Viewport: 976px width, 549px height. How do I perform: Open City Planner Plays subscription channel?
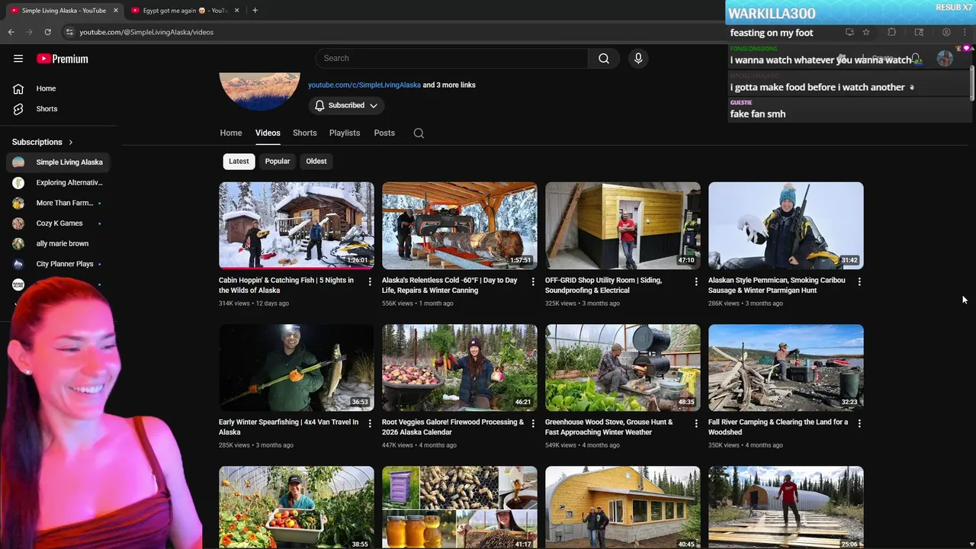point(58,264)
